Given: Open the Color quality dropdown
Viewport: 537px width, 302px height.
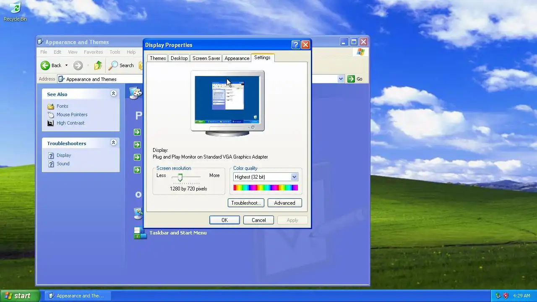Looking at the screenshot, I should 294,177.
